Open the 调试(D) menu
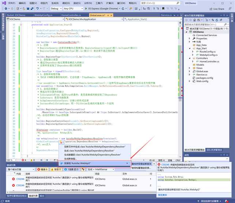 [66, 3]
